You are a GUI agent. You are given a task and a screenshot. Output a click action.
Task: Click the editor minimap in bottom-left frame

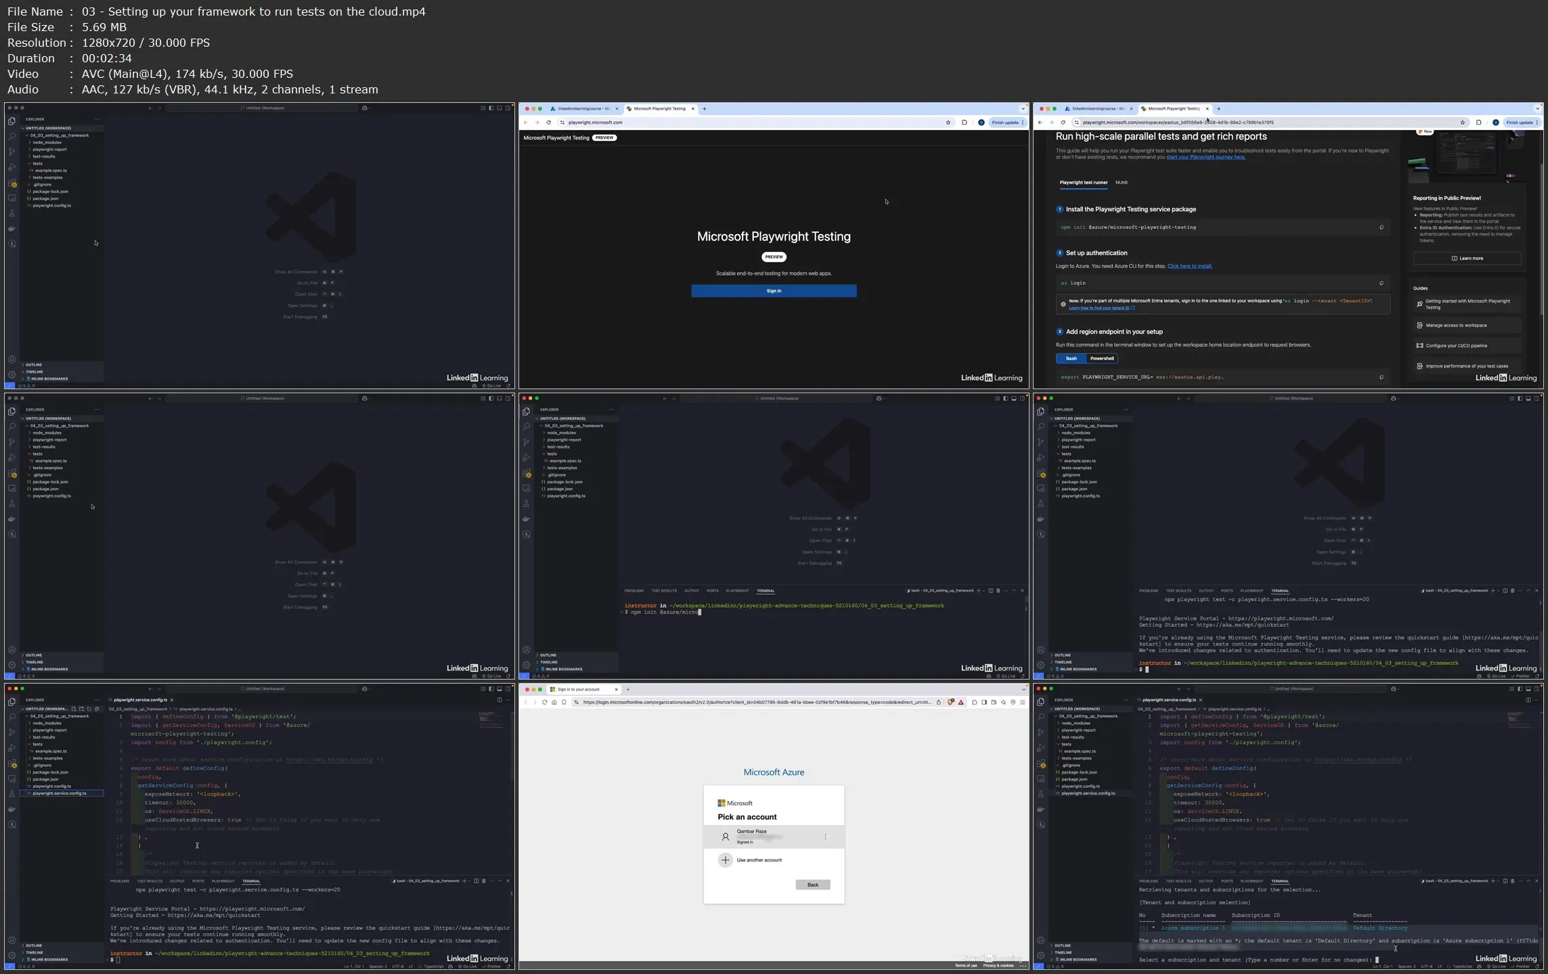[492, 720]
